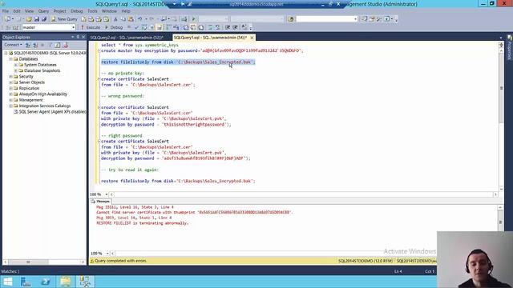This screenshot has width=513, height=288.
Task: Click the Windows Start button
Action: [7, 282]
